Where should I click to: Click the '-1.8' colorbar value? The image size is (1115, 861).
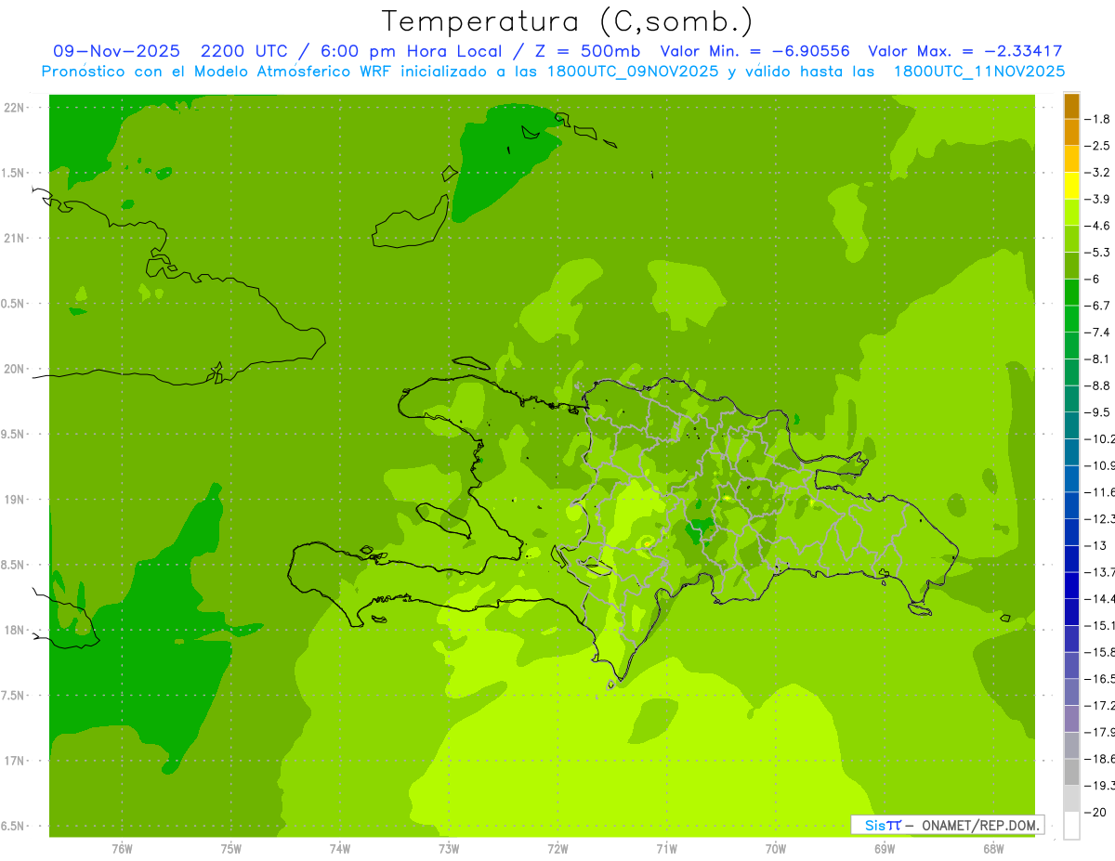(x=1097, y=119)
